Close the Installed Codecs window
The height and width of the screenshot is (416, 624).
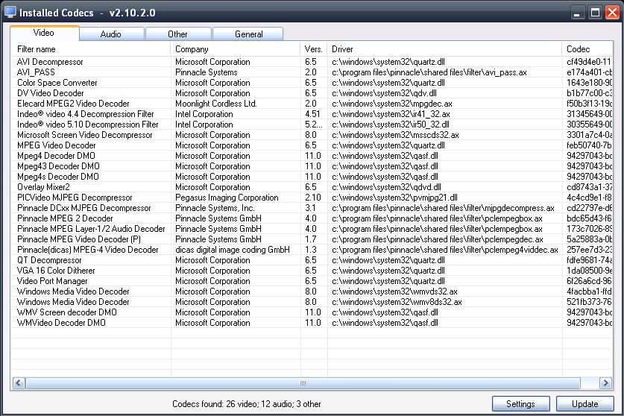coord(613,13)
